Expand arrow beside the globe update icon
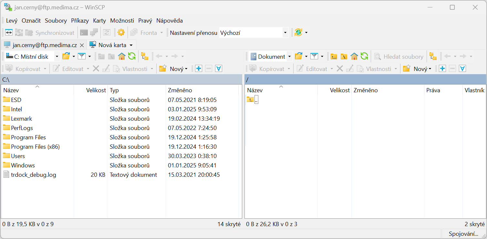This screenshot has height=239, width=487. click(306, 33)
